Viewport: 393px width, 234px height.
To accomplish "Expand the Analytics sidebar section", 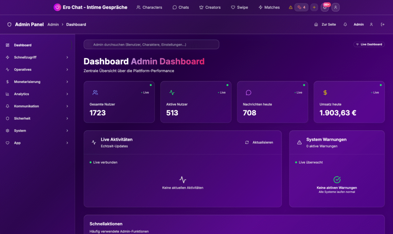I will pos(37,94).
